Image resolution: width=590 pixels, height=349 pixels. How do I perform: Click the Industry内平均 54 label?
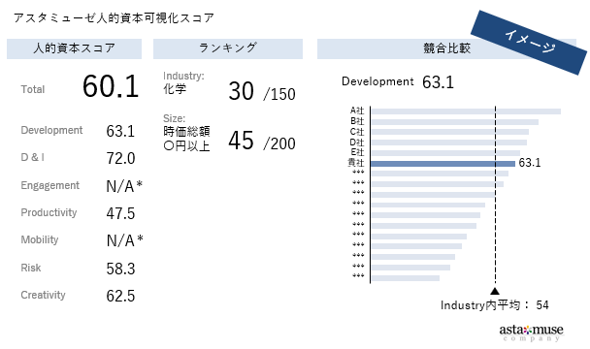pyautogui.click(x=495, y=305)
